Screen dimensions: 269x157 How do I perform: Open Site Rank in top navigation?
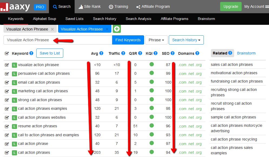pos(89,6)
